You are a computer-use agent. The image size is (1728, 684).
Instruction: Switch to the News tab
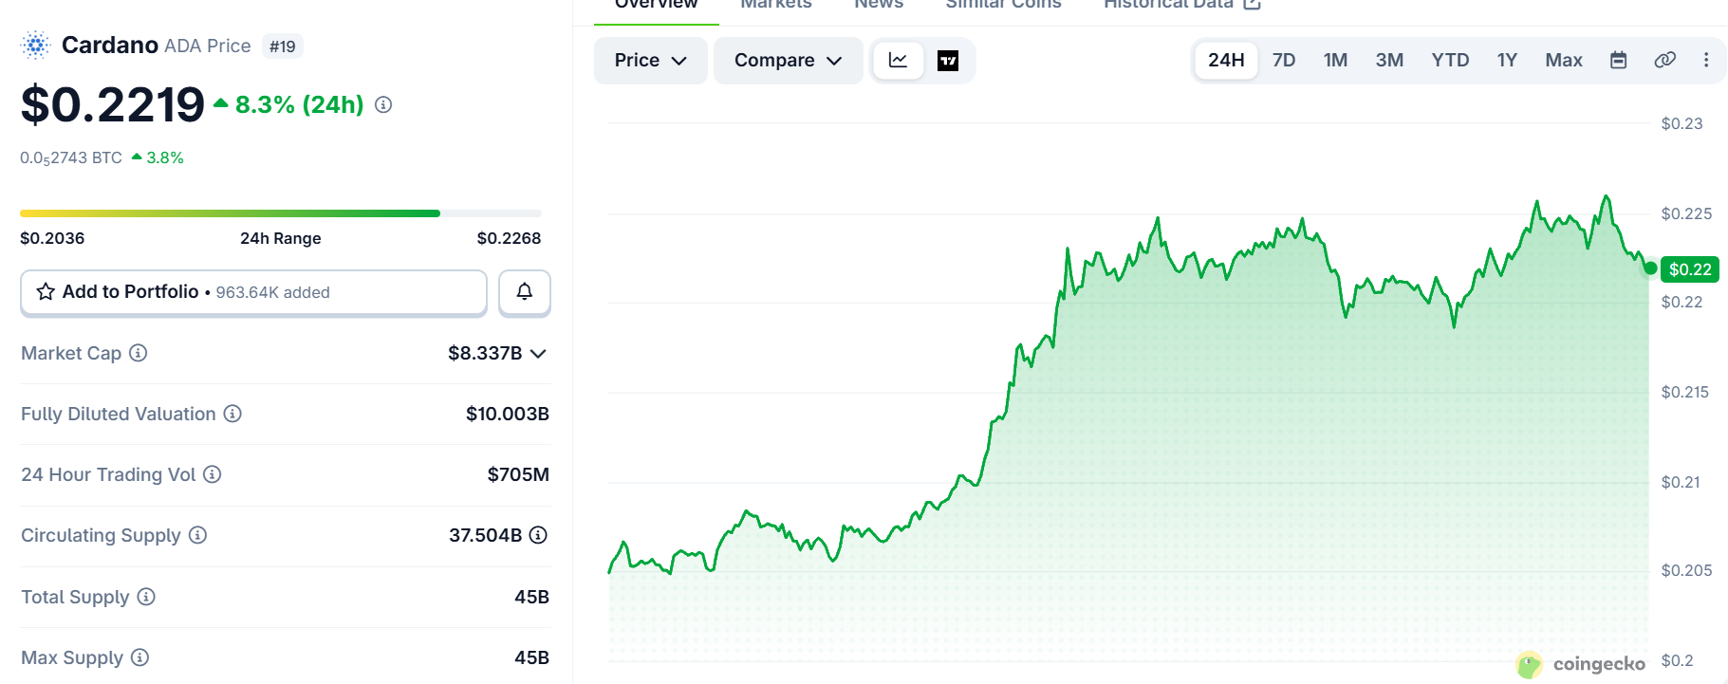879,5
